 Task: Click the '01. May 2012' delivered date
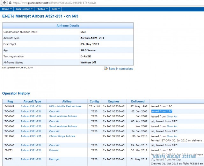[x=139, y=159]
